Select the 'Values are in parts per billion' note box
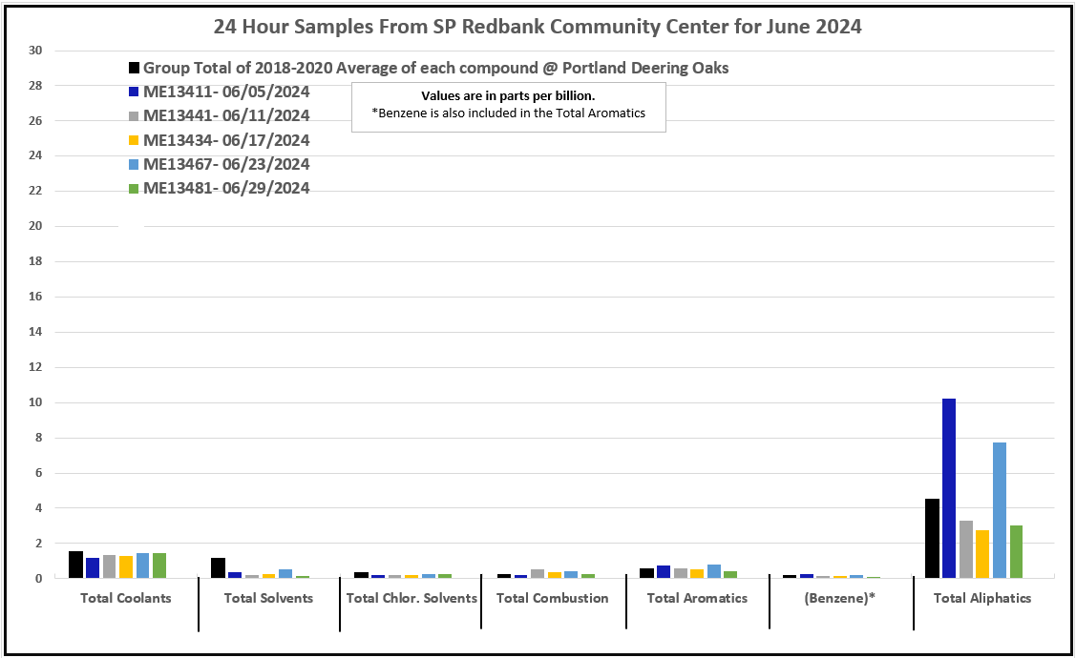1076x658 pixels. point(508,105)
